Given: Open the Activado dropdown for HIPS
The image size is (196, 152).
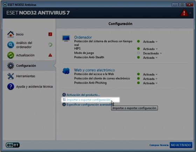Looking at the screenshot, I should click(x=150, y=49).
